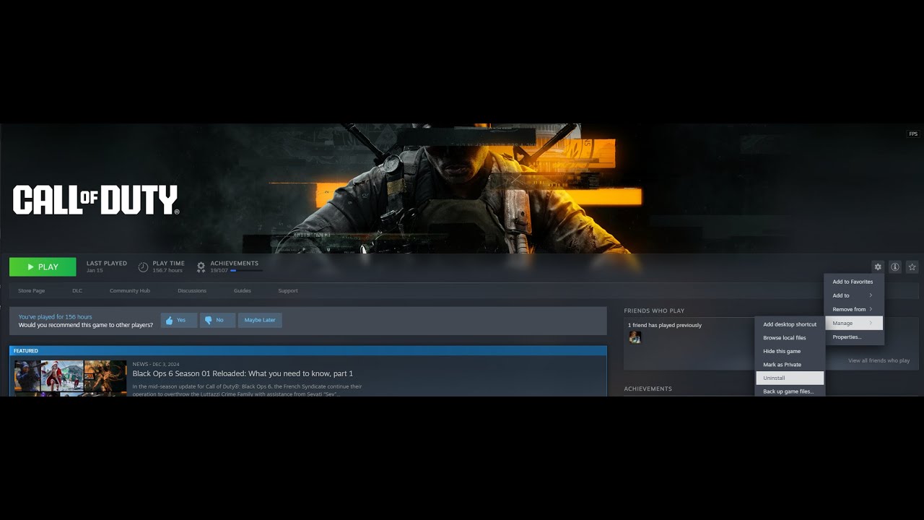
Task: Open the Play Time clock icon
Action: (143, 267)
